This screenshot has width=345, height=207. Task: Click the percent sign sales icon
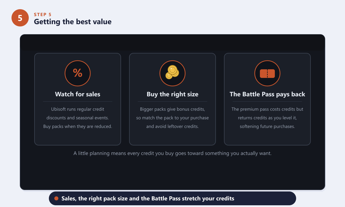click(x=78, y=73)
